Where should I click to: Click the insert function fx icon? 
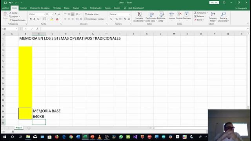coord(37,29)
